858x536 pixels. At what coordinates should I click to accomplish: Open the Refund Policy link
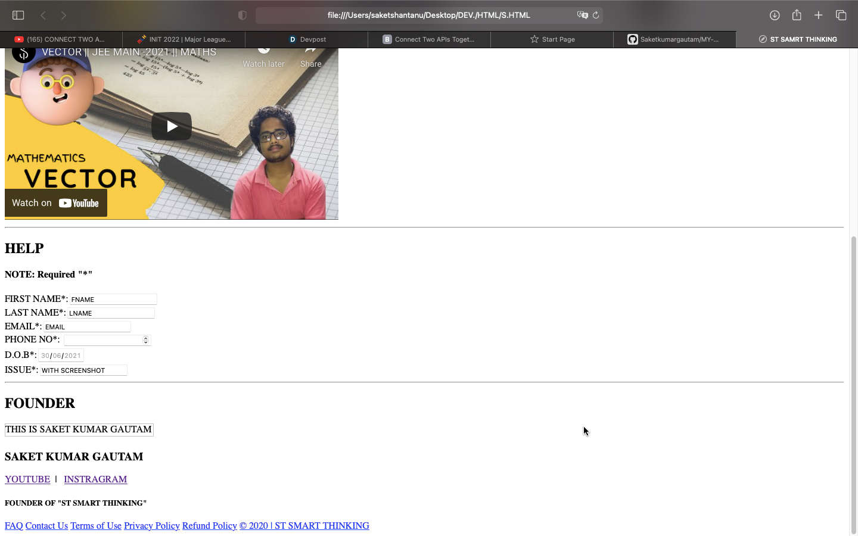pos(210,526)
